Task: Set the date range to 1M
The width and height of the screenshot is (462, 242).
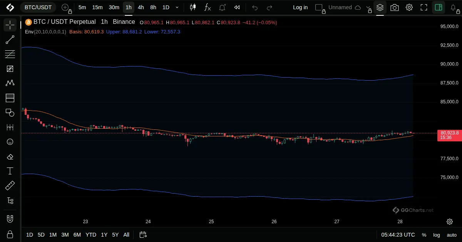Action: pyautogui.click(x=53, y=235)
